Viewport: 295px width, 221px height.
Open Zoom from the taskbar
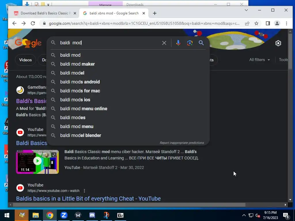pos(64,215)
